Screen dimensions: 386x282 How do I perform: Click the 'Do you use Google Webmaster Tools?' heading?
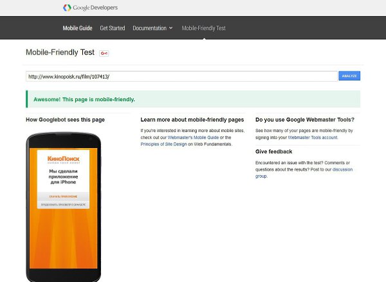point(305,120)
